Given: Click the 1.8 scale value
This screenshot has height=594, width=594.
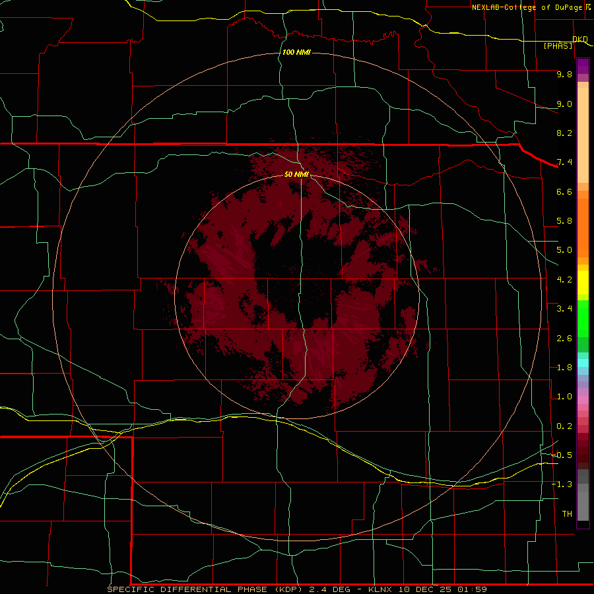Looking at the screenshot, I should tap(564, 368).
